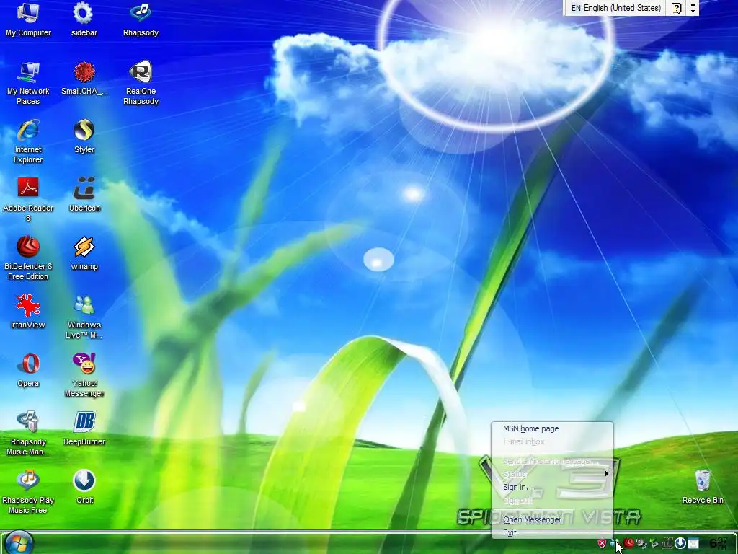738x554 pixels.
Task: Click the taskbar clock
Action: click(x=719, y=543)
